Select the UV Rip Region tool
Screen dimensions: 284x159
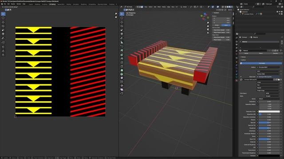click(3, 42)
